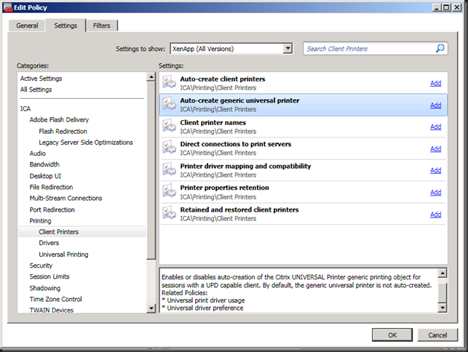Click the Client printer names setting icon
This screenshot has height=352, width=468.
pos(170,126)
